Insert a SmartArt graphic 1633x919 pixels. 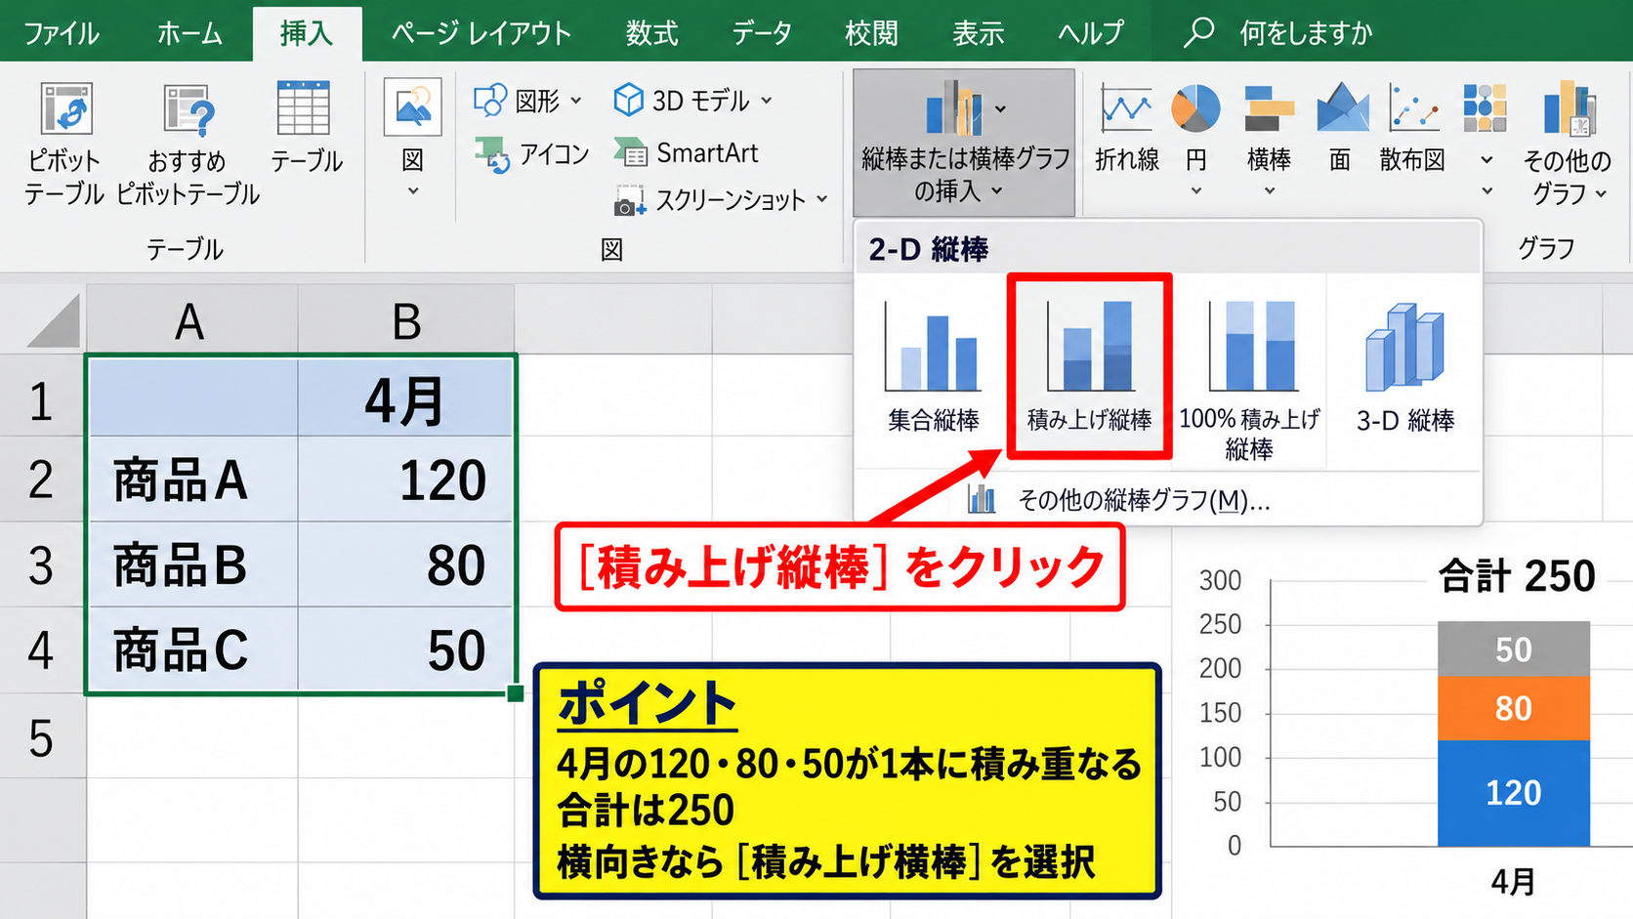(686, 153)
